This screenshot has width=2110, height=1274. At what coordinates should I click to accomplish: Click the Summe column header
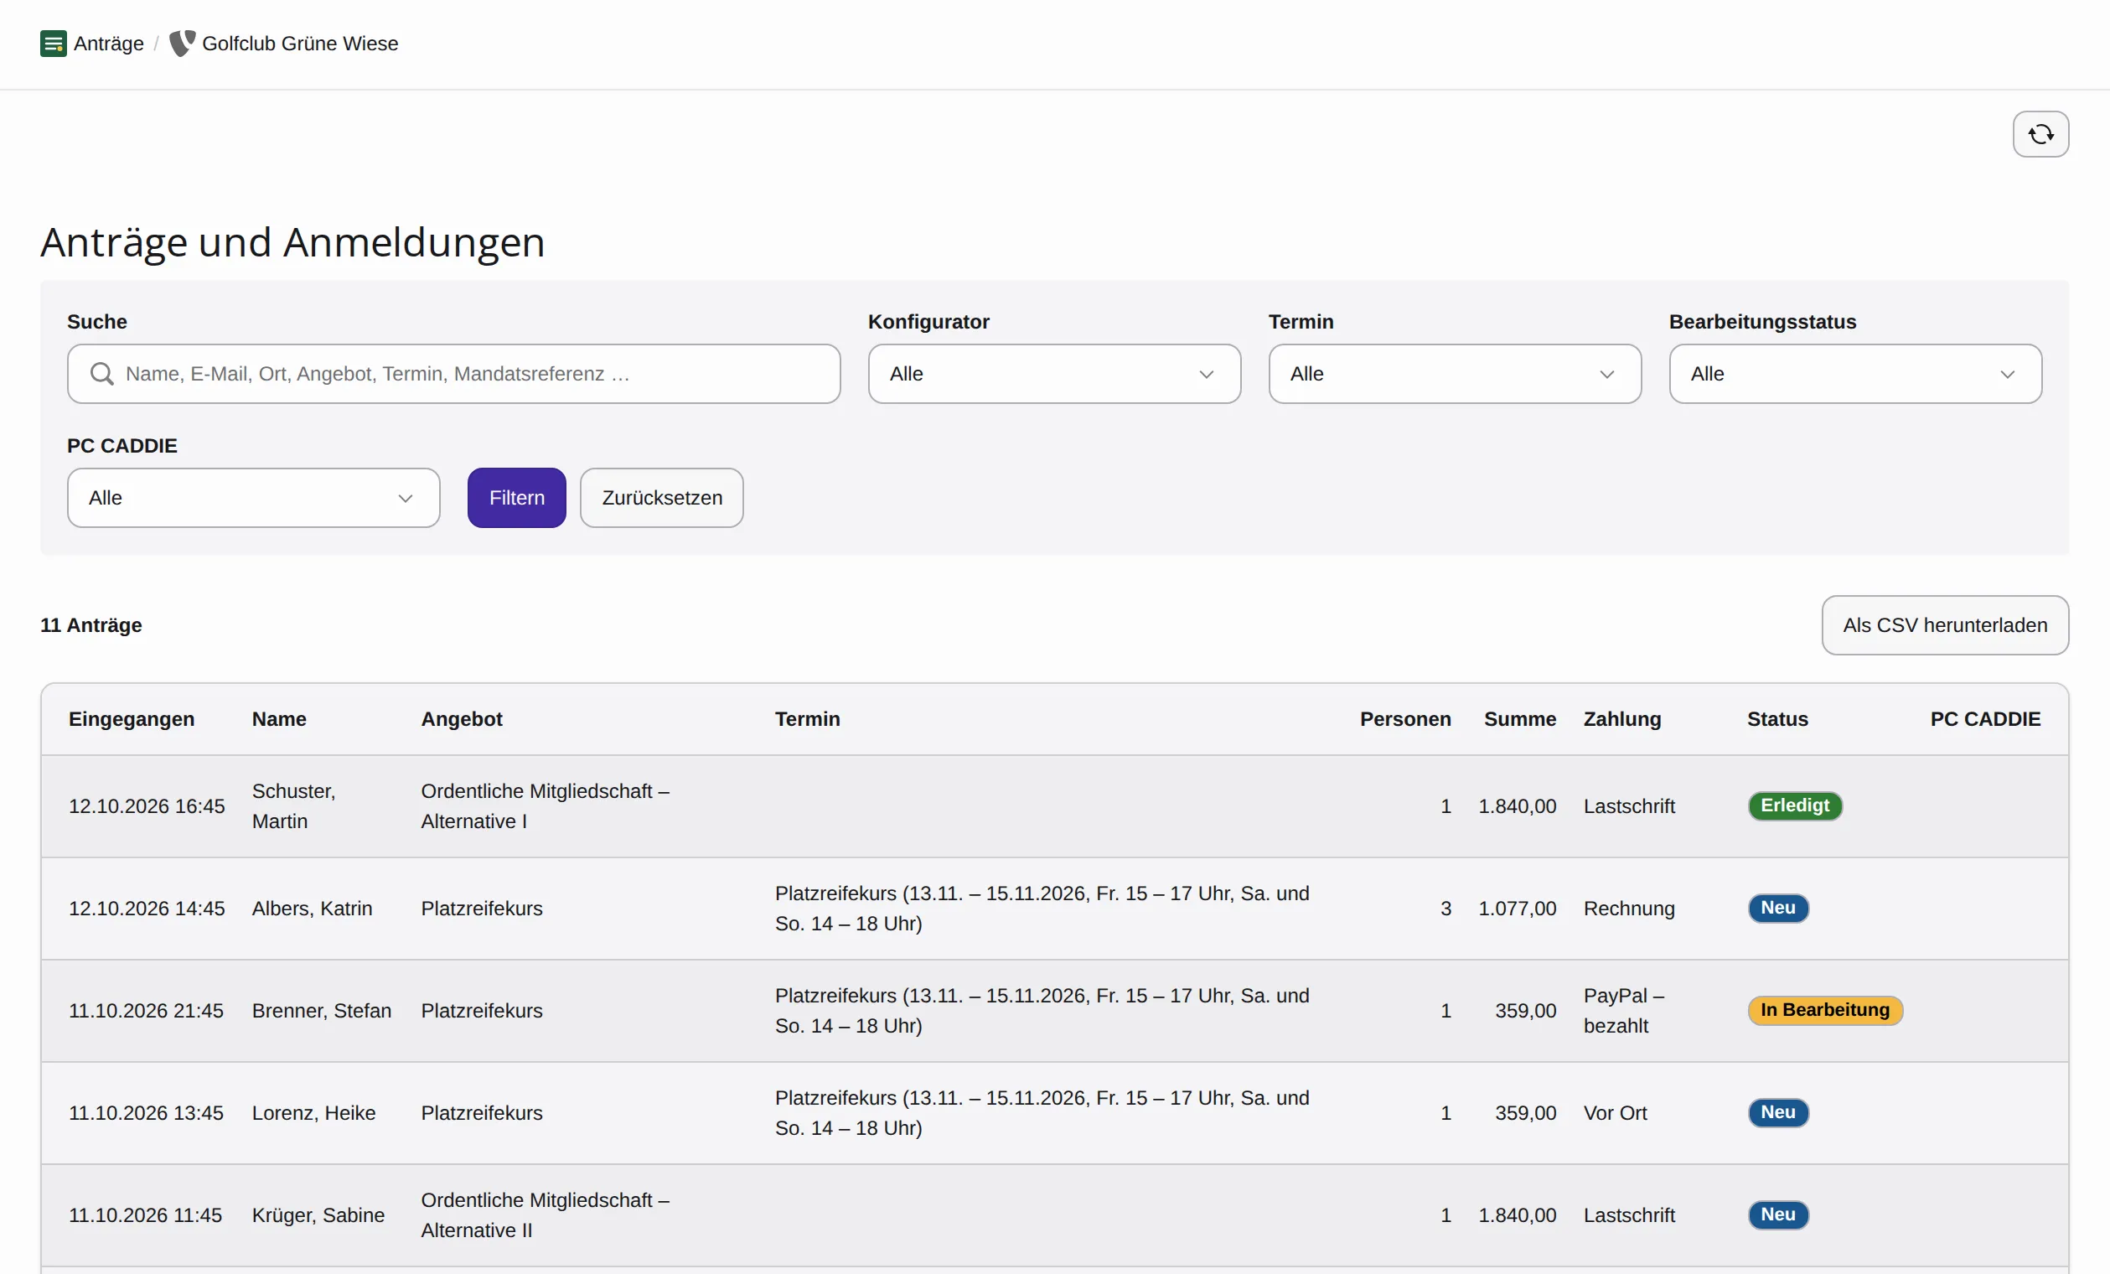coord(1520,720)
